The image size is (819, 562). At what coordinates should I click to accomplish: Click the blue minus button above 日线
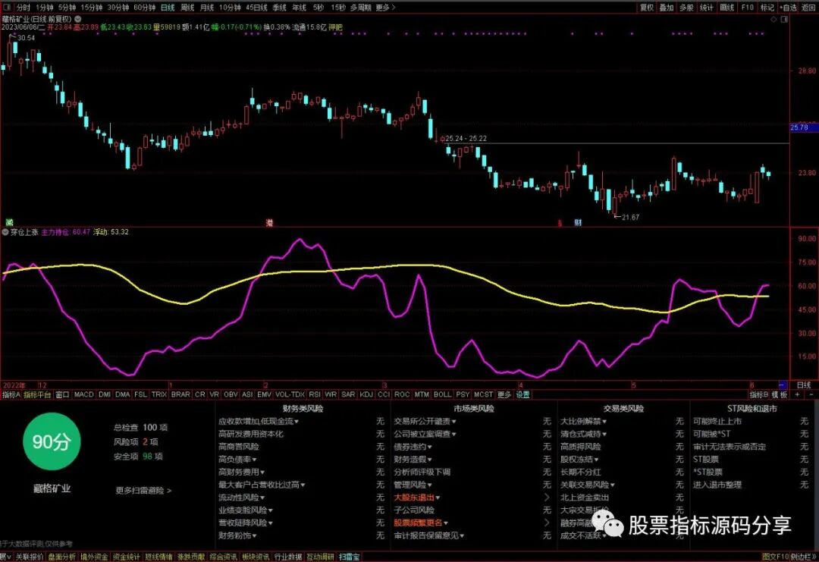click(x=782, y=385)
